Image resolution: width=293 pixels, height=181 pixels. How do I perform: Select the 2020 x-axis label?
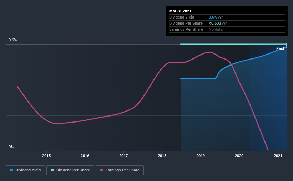click(239, 156)
